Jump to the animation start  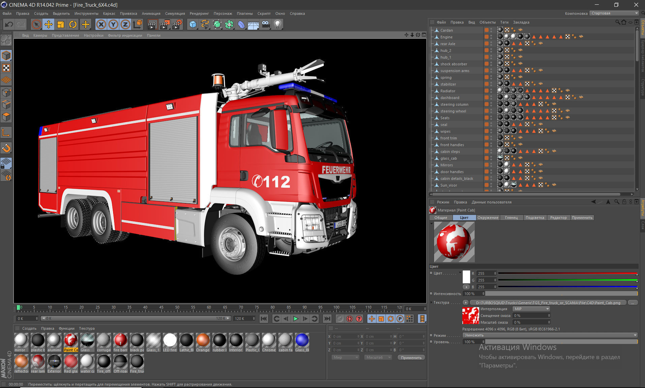[x=264, y=319]
